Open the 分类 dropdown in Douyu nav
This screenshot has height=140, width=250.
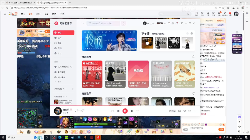click(x=38, y=14)
